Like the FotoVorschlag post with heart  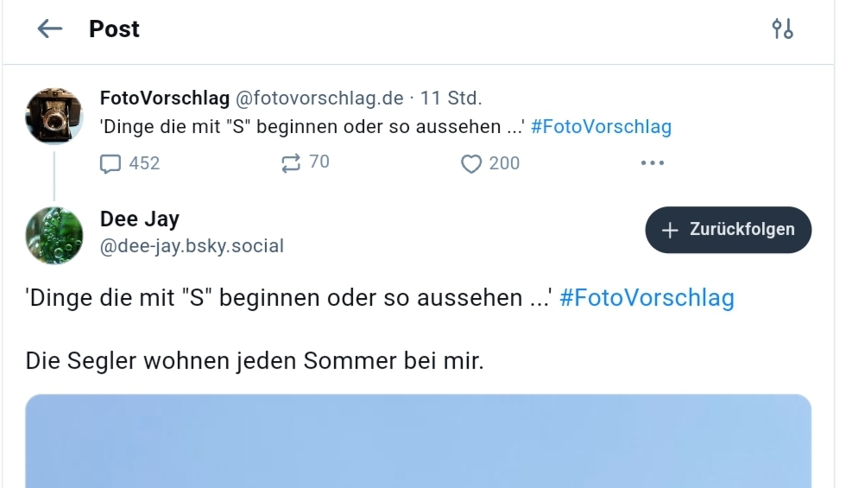(470, 163)
